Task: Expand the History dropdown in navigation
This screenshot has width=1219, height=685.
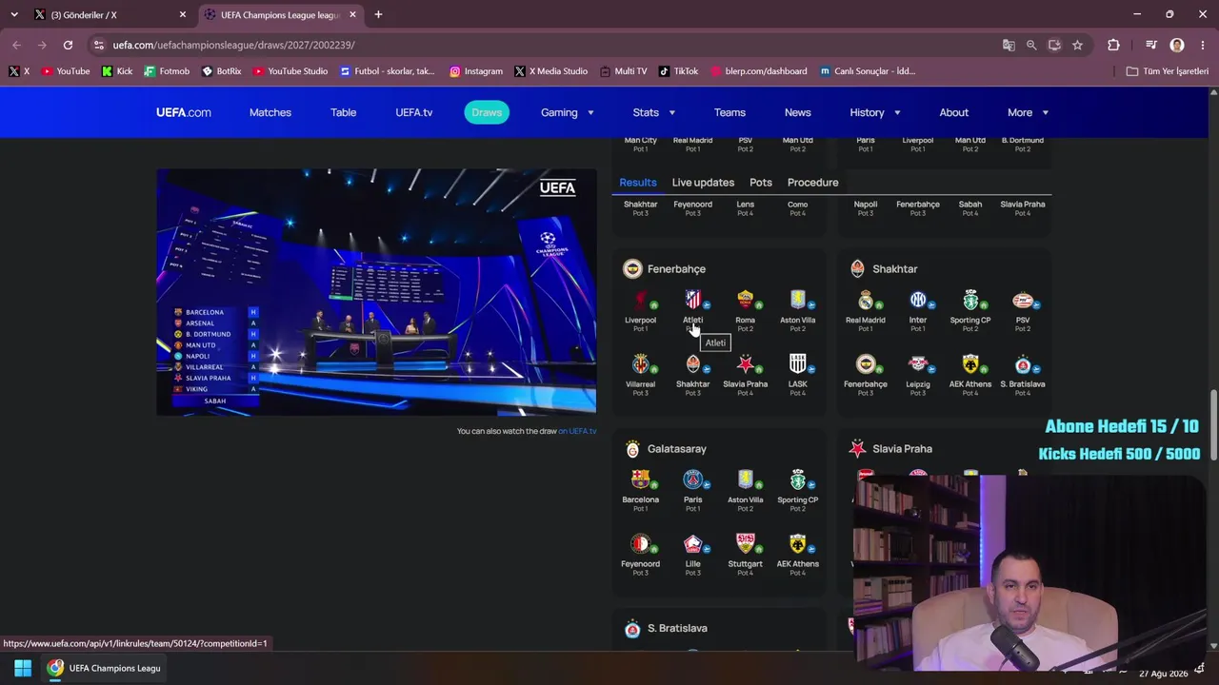Action: click(x=875, y=112)
